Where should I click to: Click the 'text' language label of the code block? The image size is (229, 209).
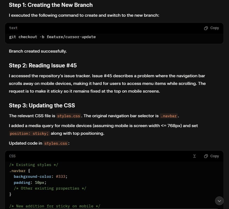(13, 28)
